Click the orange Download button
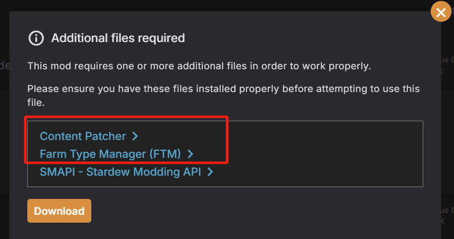The image size is (454, 239). pyautogui.click(x=60, y=211)
